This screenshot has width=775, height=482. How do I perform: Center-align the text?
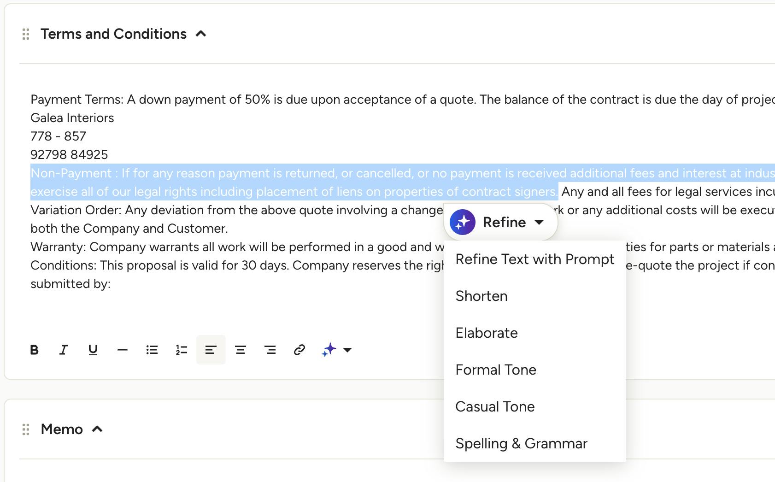[x=241, y=350]
